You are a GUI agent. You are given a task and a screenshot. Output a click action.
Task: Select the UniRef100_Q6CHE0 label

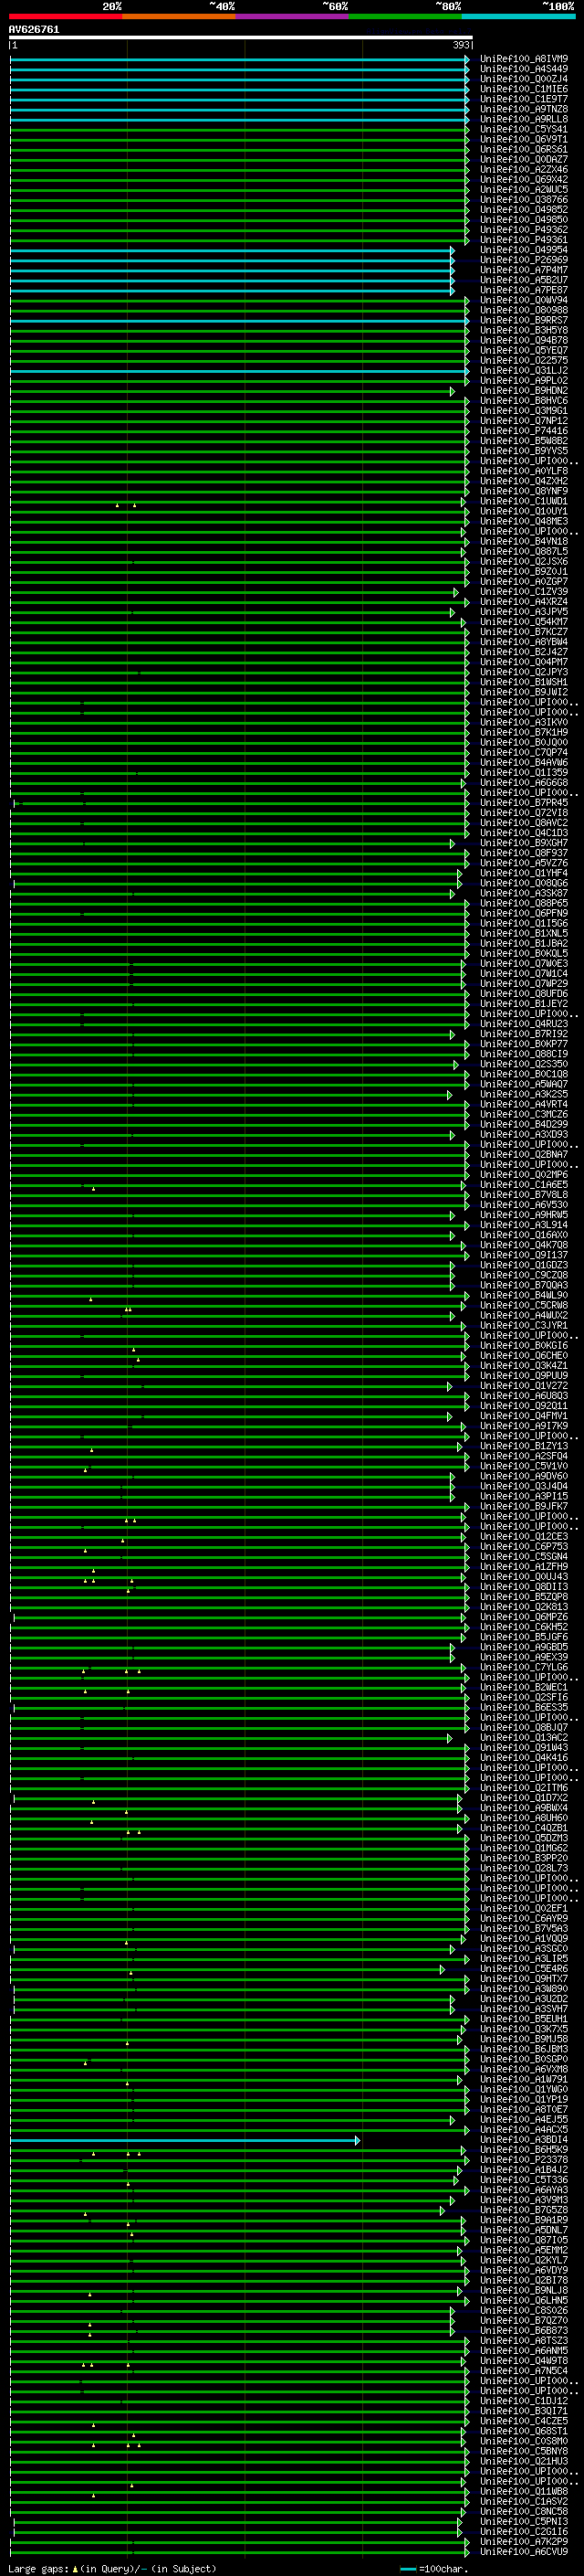524,1355
